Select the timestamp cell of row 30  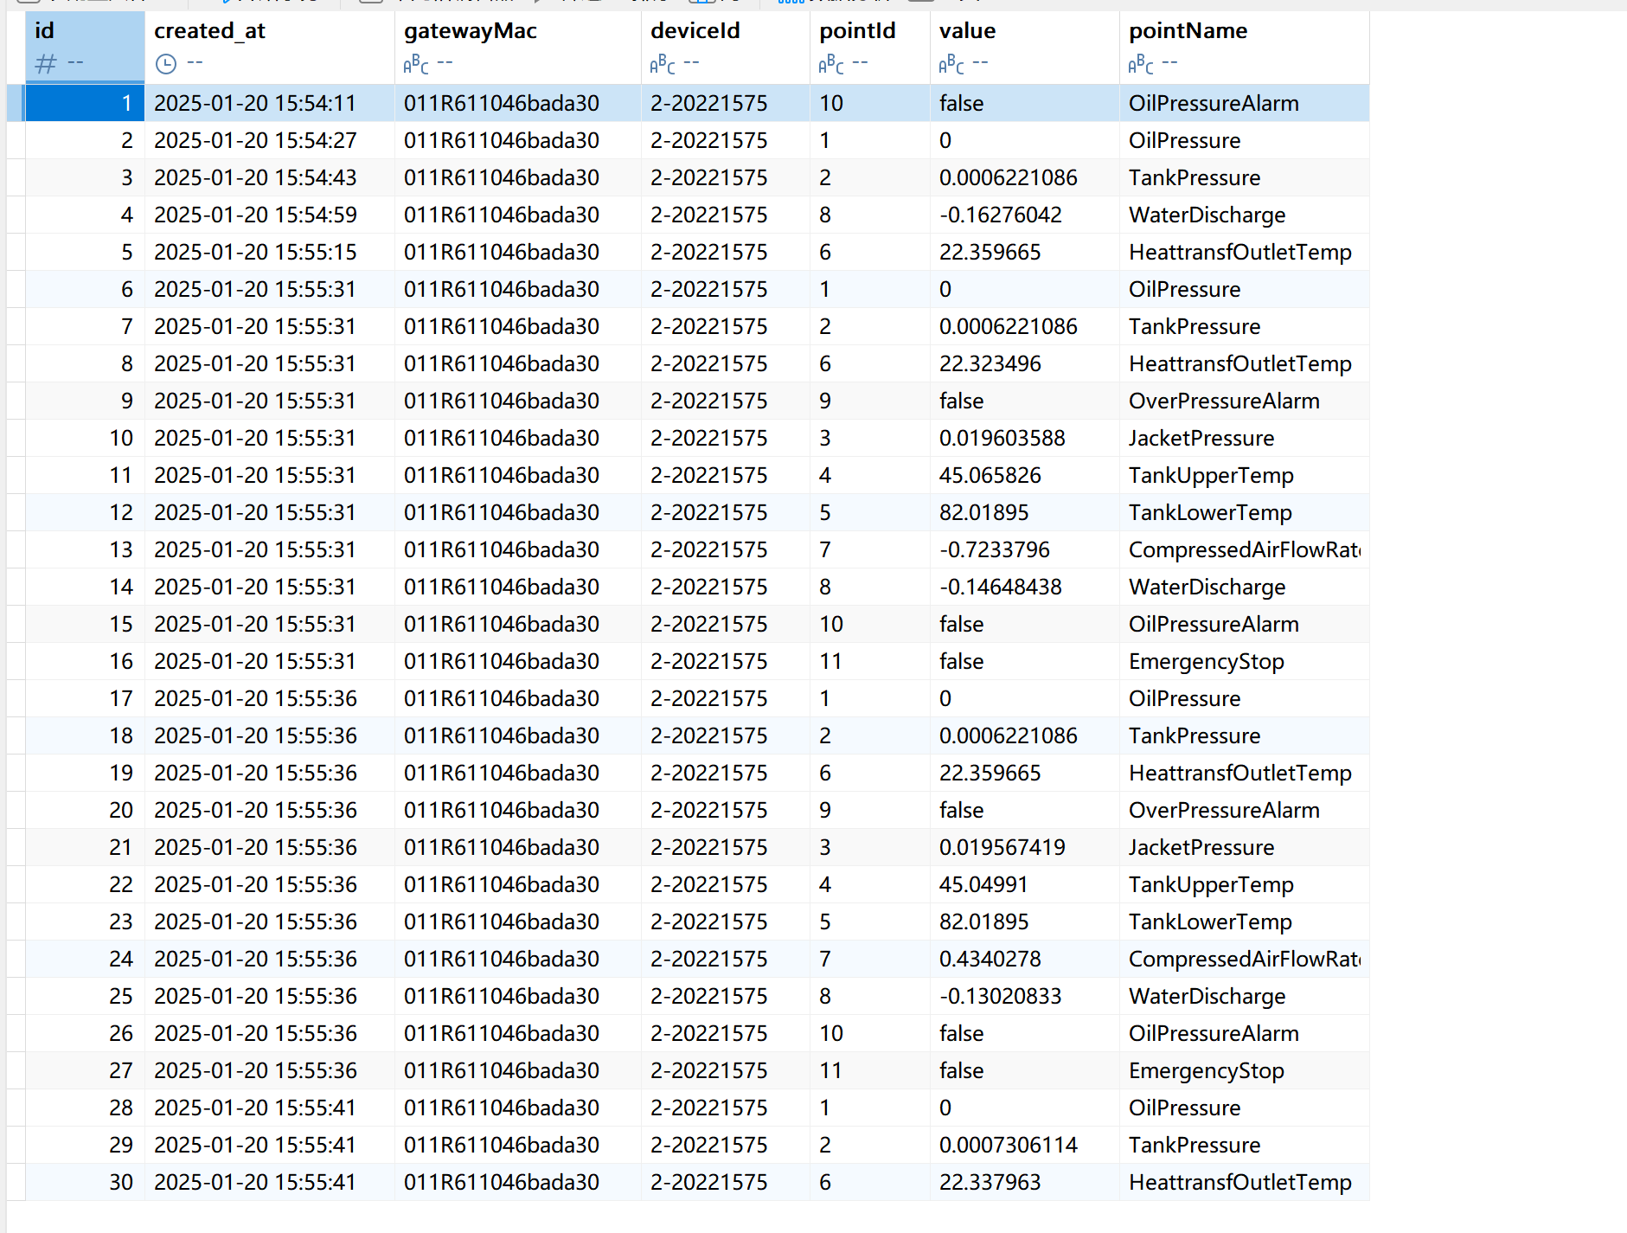255,1182
